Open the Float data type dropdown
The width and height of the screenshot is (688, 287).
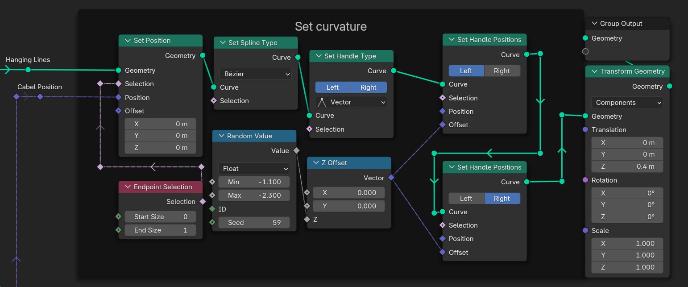pos(254,169)
